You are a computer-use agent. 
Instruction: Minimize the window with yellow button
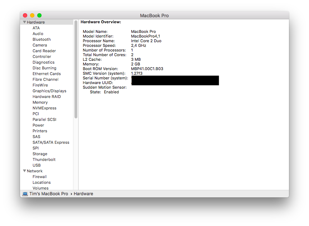click(32, 15)
